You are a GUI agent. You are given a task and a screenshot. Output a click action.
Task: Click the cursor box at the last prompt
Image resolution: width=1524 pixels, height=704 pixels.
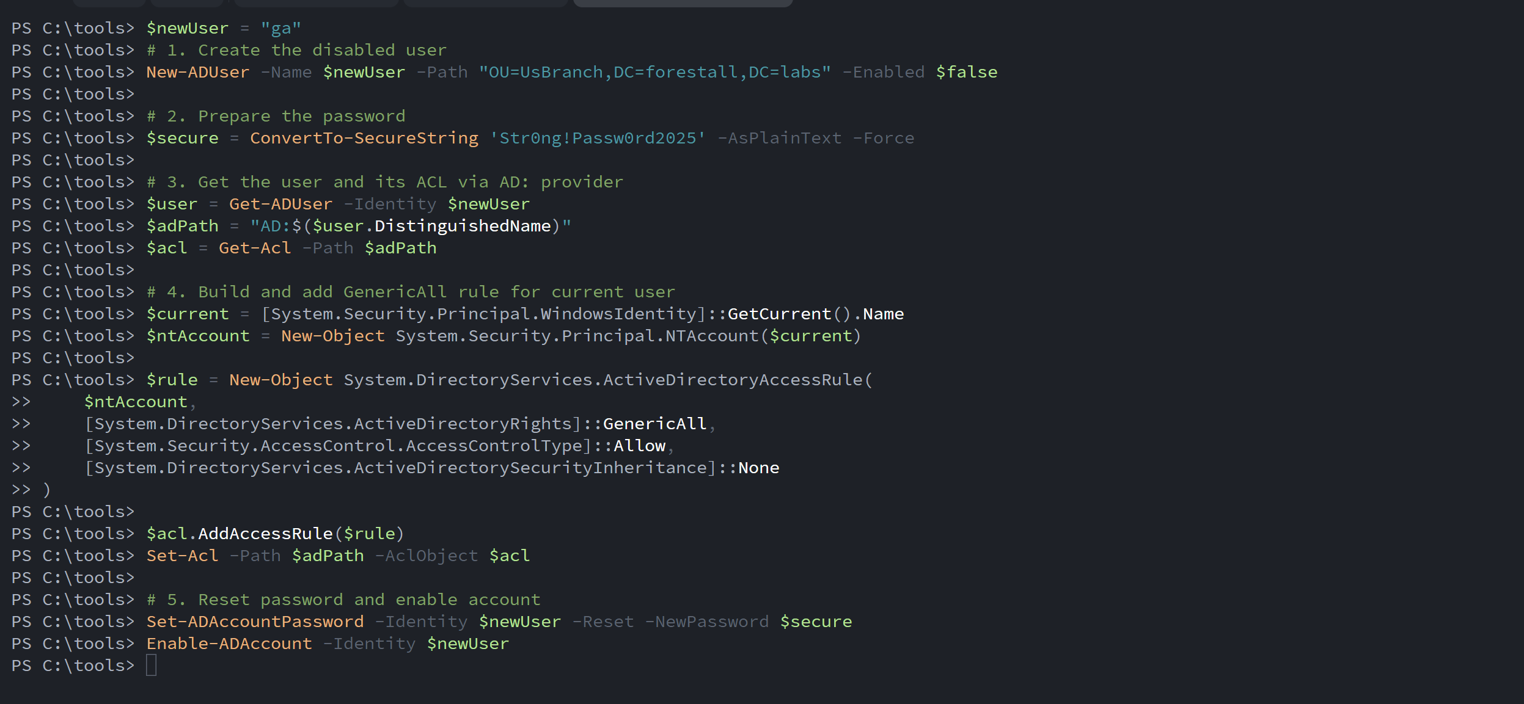click(152, 665)
